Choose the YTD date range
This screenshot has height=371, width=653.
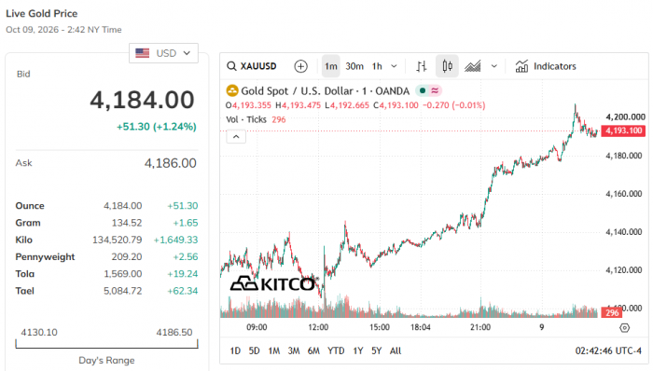point(336,351)
